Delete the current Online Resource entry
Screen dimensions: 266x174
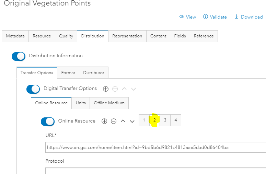(114, 121)
